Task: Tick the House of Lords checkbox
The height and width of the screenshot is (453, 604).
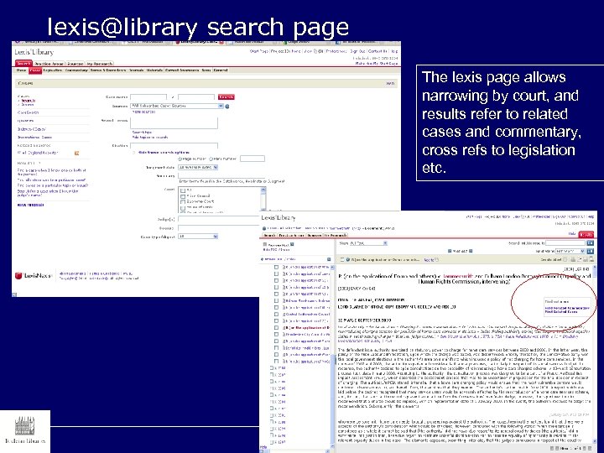Action: point(183,208)
